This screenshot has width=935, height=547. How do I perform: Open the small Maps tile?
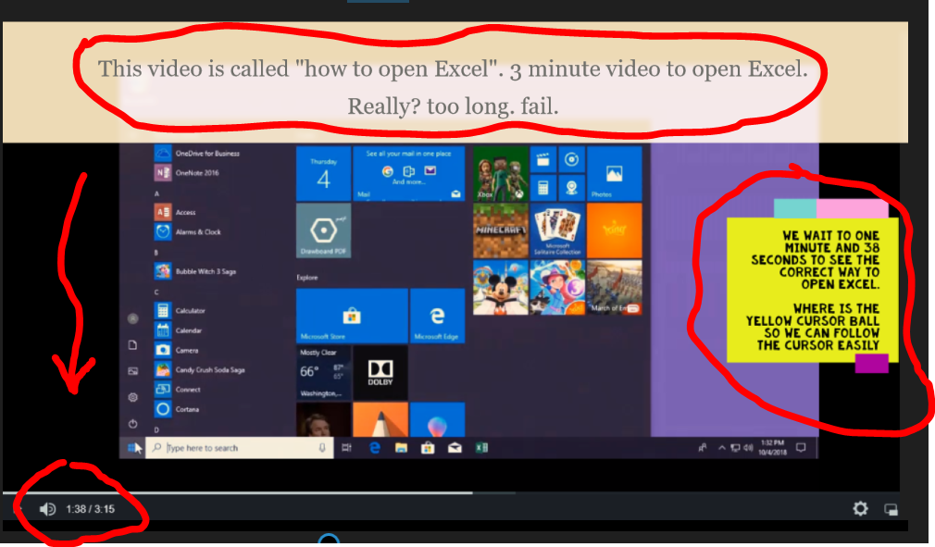[x=571, y=188]
